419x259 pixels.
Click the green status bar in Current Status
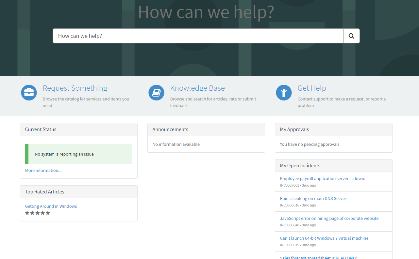78,154
